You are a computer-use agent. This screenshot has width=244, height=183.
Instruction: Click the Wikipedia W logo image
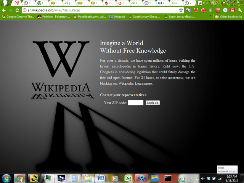[x=61, y=59]
